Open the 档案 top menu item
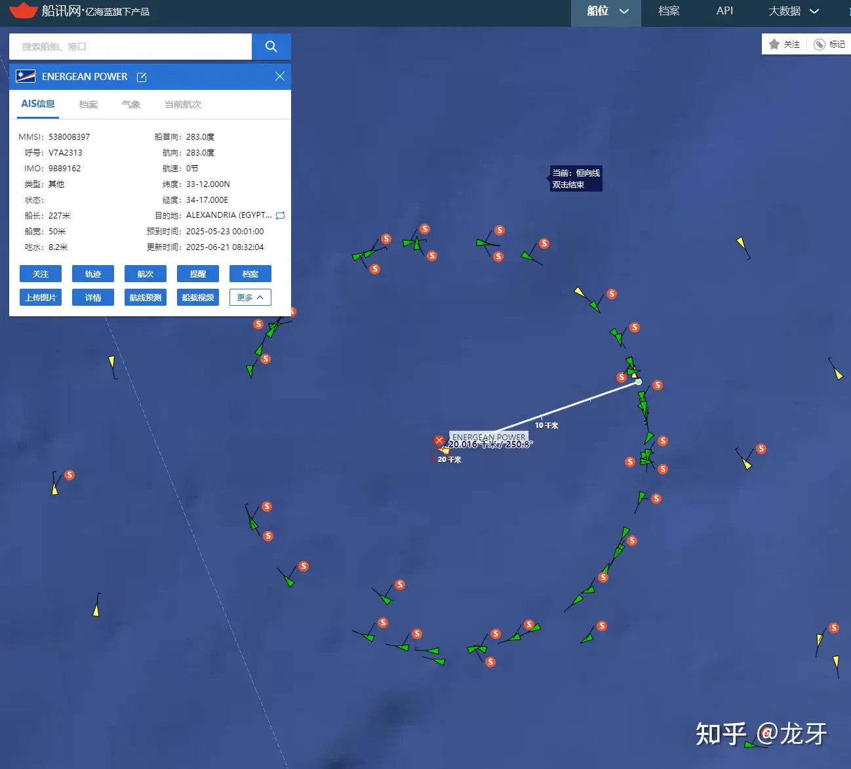This screenshot has width=851, height=769. coord(669,11)
